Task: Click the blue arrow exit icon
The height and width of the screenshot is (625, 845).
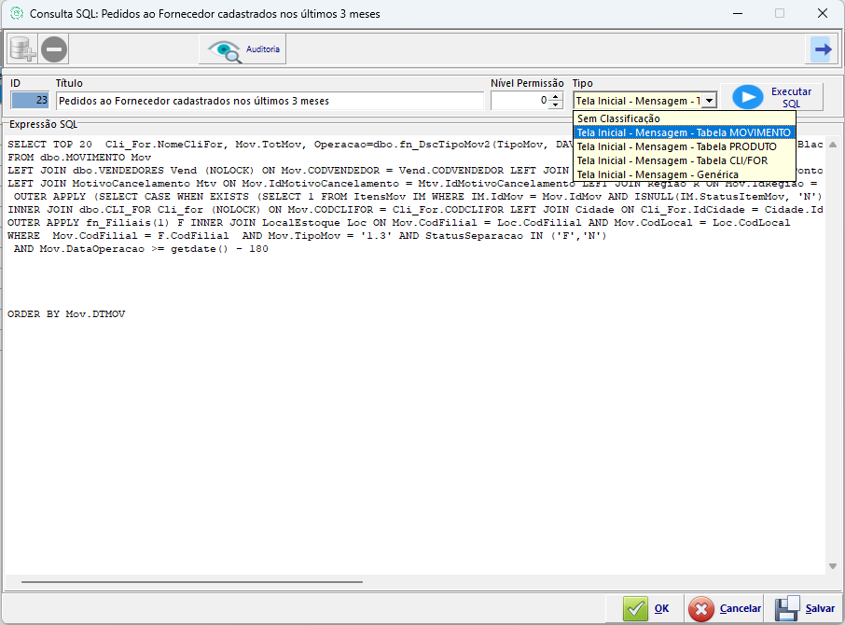Action: [x=822, y=49]
